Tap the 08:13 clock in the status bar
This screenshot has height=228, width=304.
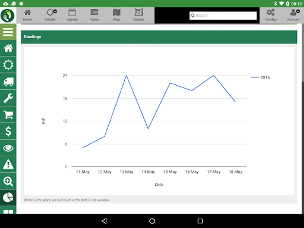tap(296, 4)
